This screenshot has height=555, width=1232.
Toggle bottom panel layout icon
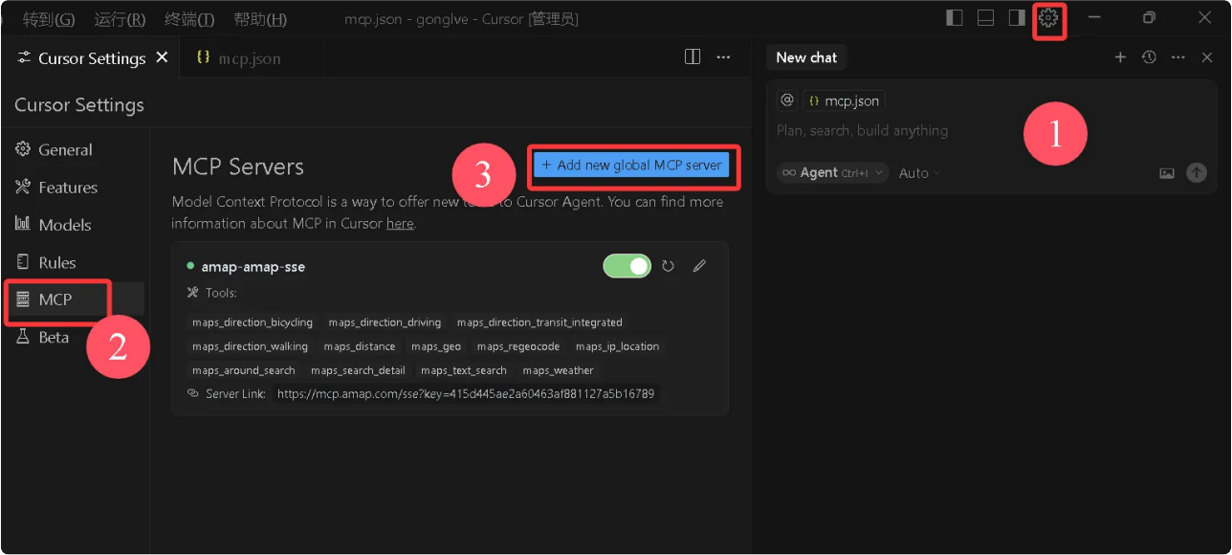(x=985, y=18)
